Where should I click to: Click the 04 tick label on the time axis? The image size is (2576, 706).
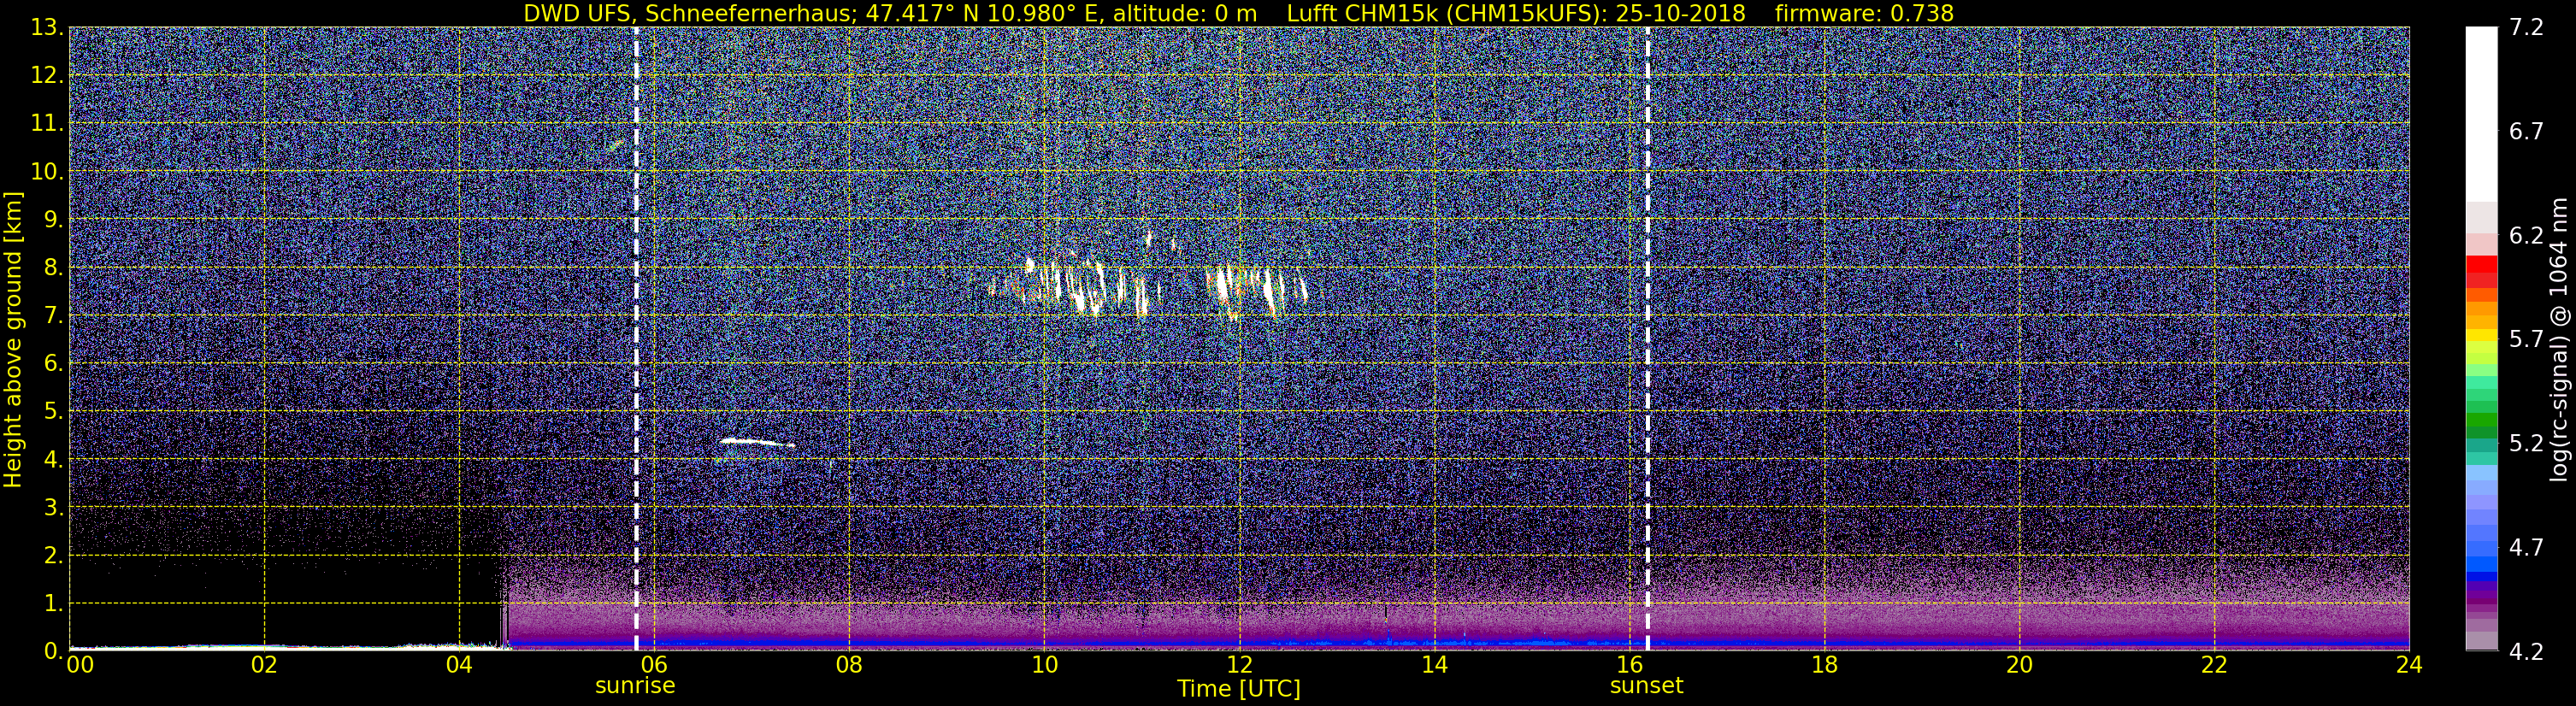click(459, 666)
